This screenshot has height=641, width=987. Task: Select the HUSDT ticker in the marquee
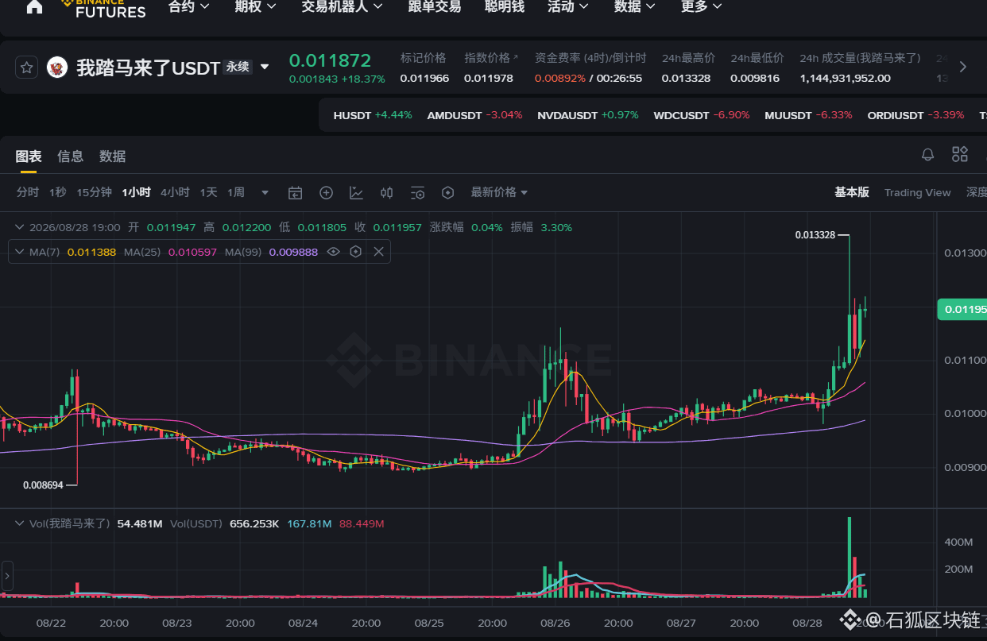click(x=373, y=115)
